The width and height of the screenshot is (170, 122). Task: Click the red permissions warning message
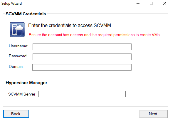click(95, 35)
